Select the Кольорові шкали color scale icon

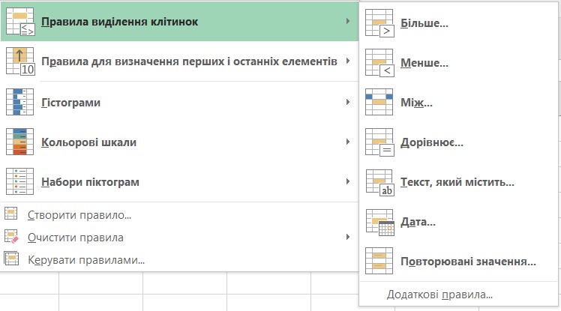[20, 142]
